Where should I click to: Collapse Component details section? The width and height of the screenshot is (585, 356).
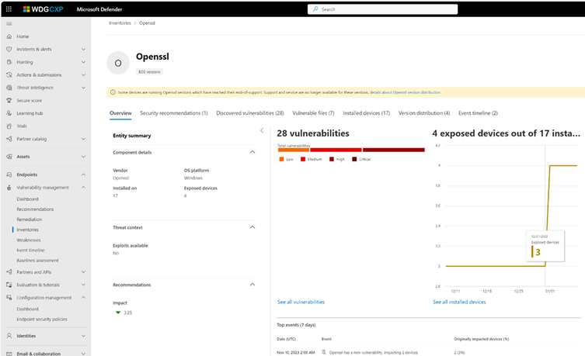coord(252,152)
